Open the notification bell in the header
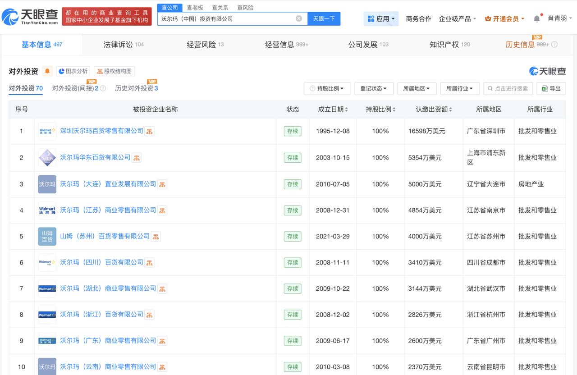This screenshot has height=375, width=577. (536, 18)
